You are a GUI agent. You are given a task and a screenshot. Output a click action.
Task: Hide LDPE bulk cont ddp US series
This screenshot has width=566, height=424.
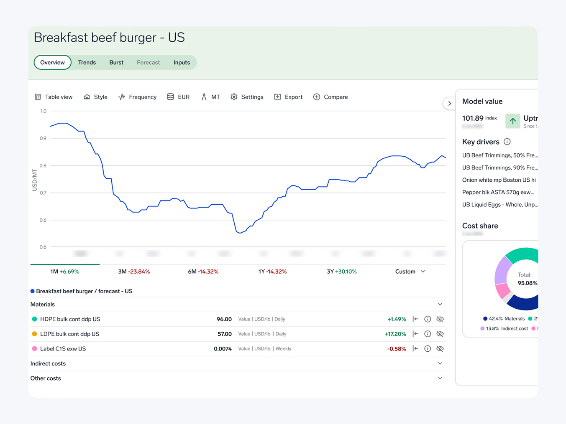point(440,334)
